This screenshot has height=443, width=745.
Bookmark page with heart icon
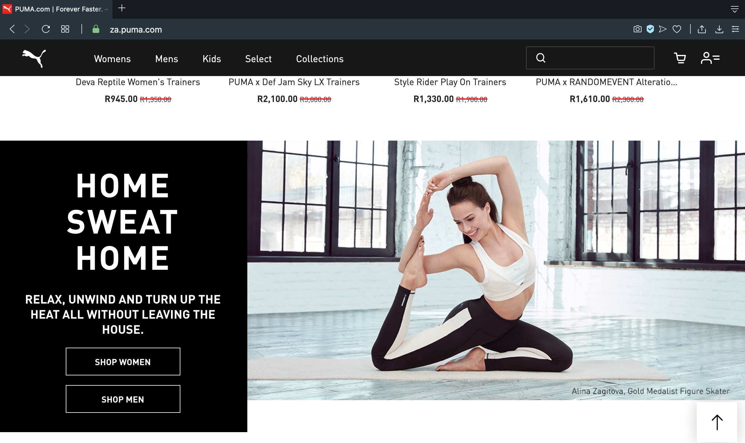click(x=677, y=29)
